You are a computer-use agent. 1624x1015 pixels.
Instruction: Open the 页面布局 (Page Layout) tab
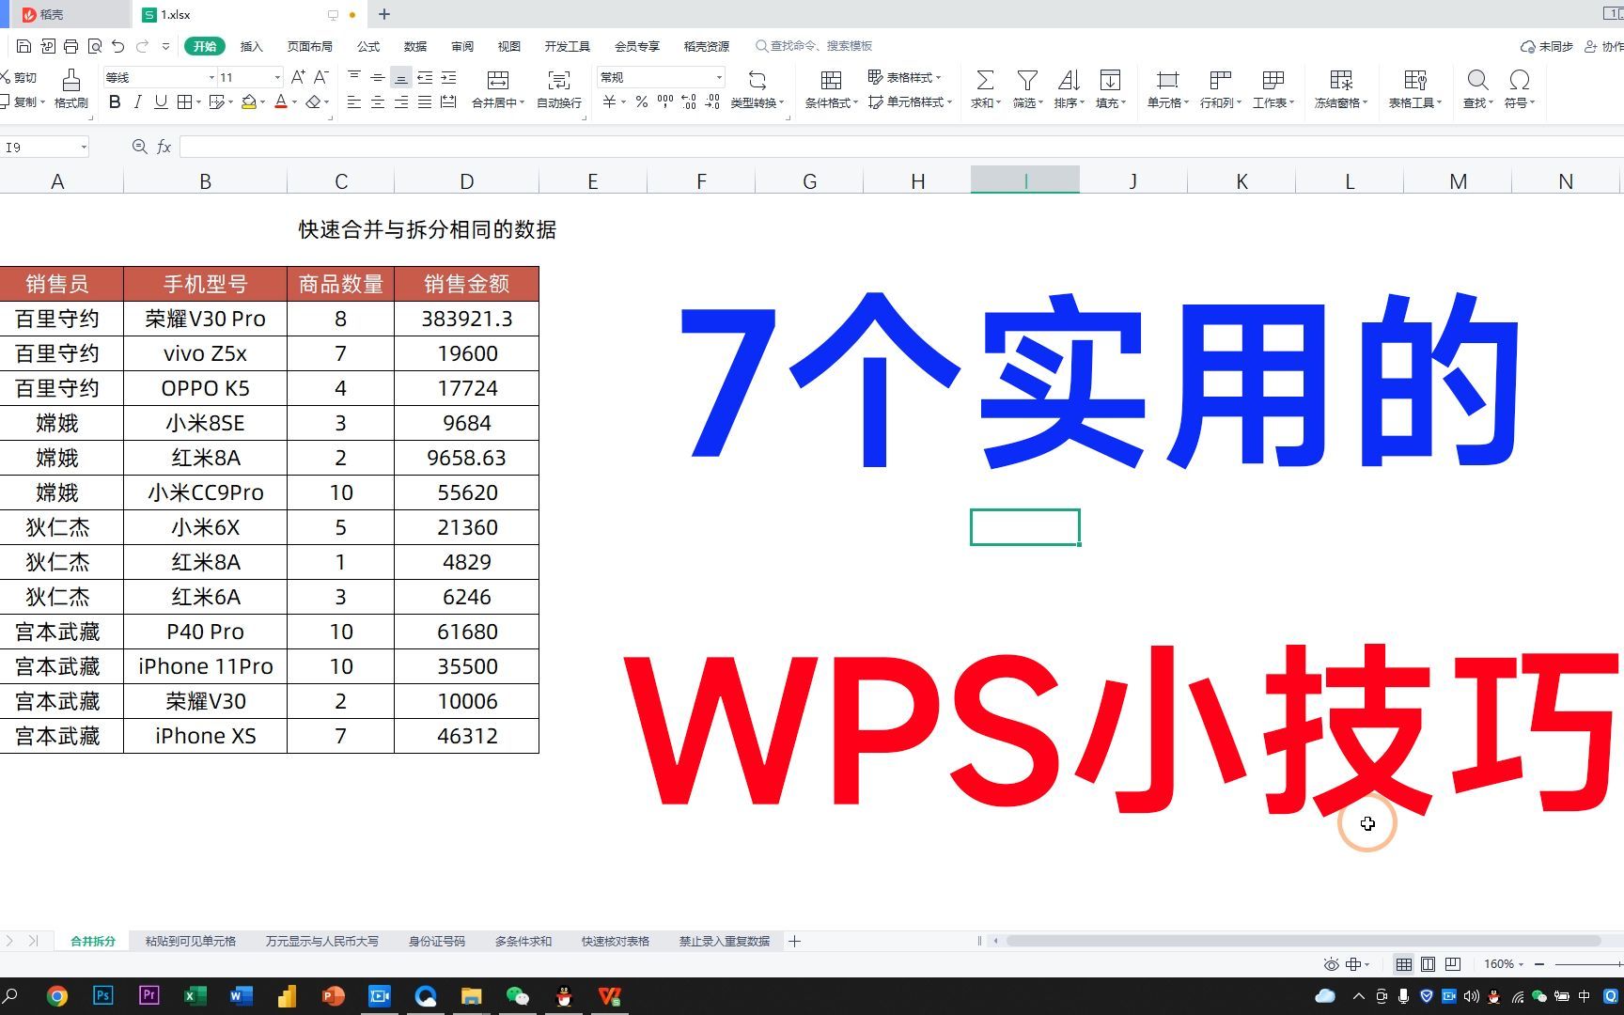tap(309, 46)
